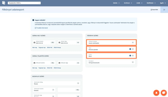Click calendar icon in Teljesítés start date

[34, 63]
